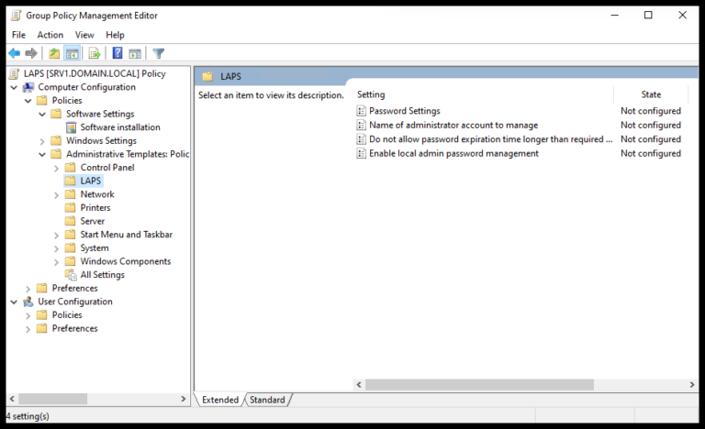Expand the Windows Settings node
The width and height of the screenshot is (705, 429).
pyautogui.click(x=42, y=141)
